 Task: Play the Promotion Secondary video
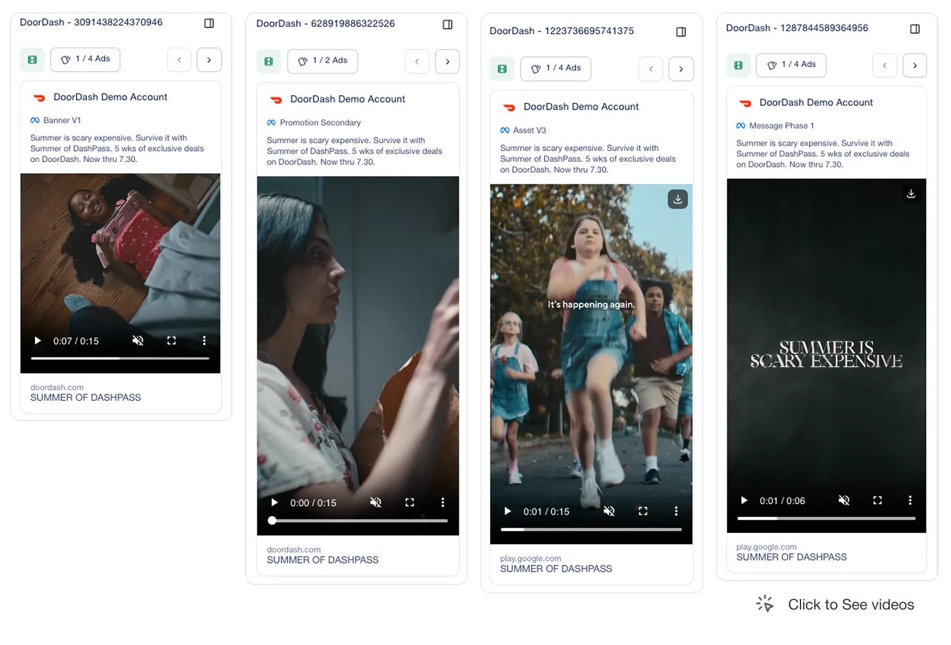274,502
